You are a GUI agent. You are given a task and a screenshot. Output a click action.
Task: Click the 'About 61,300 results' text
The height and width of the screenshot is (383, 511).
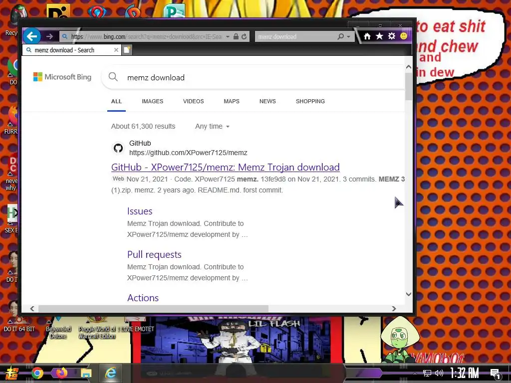pyautogui.click(x=143, y=126)
